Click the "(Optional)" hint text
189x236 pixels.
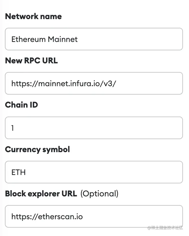click(99, 194)
